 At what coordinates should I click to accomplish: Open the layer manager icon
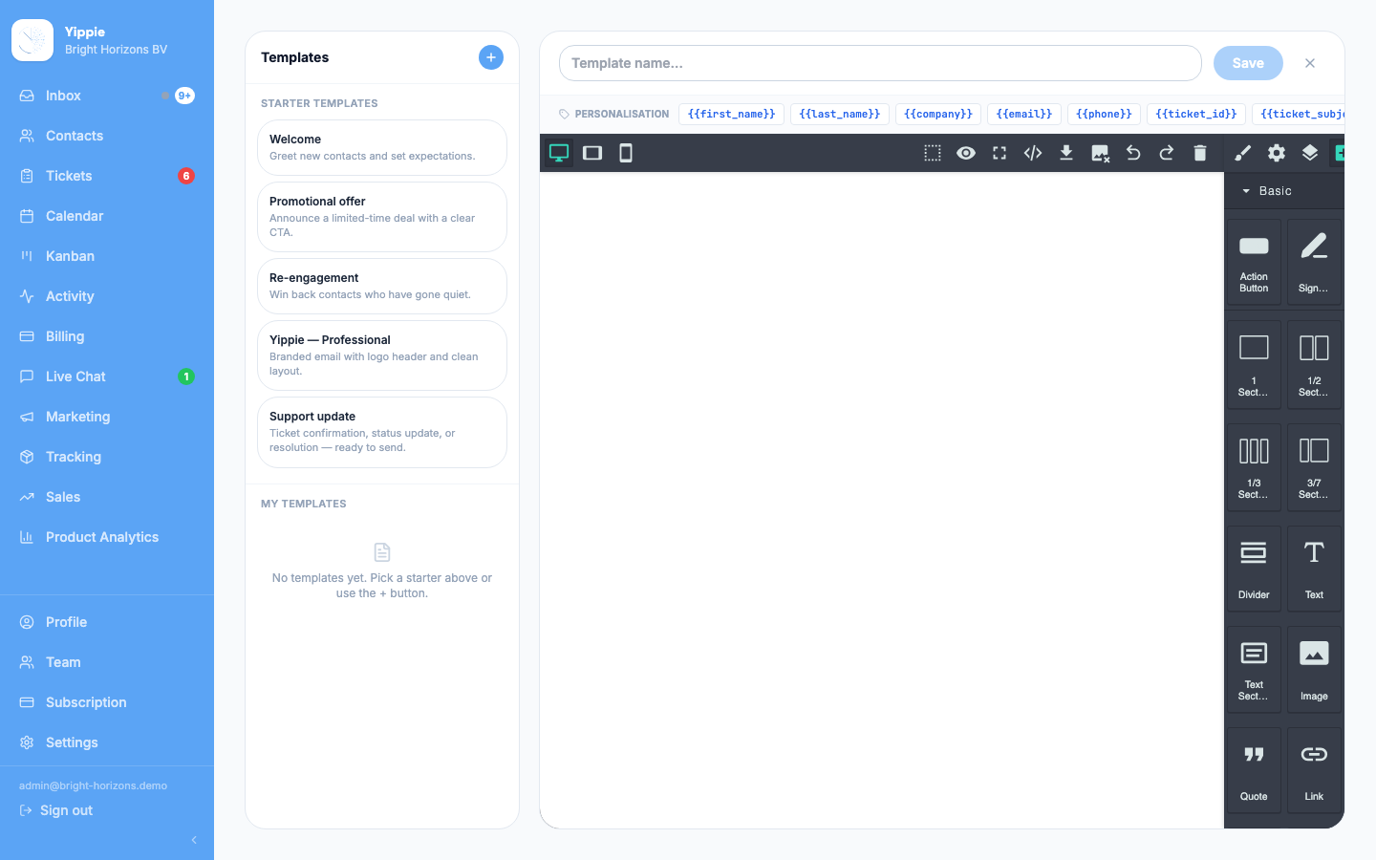point(1310,153)
